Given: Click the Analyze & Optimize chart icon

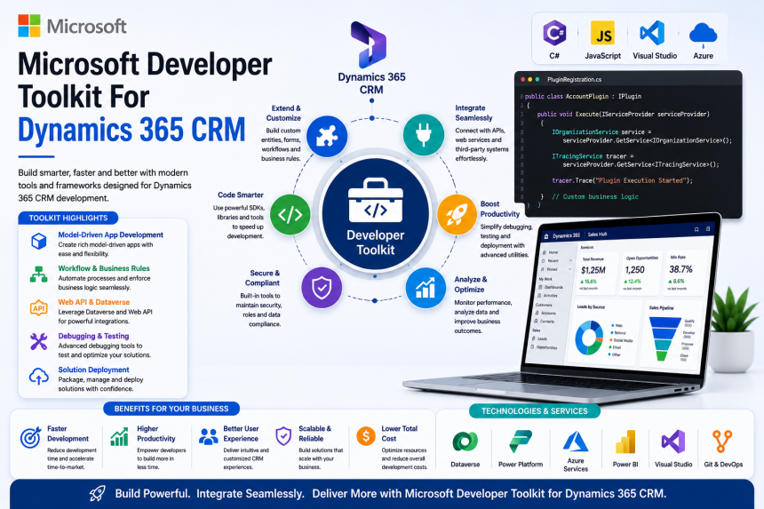Looking at the screenshot, I should 426,288.
